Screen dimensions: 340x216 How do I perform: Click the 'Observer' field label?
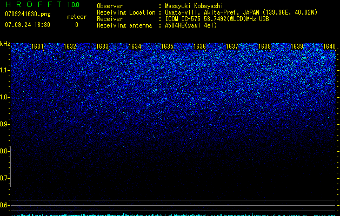[x=110, y=6]
